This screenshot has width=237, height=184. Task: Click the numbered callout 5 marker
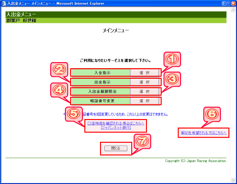[74, 114]
